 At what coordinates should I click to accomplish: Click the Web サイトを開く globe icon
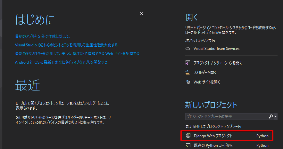click(x=188, y=82)
